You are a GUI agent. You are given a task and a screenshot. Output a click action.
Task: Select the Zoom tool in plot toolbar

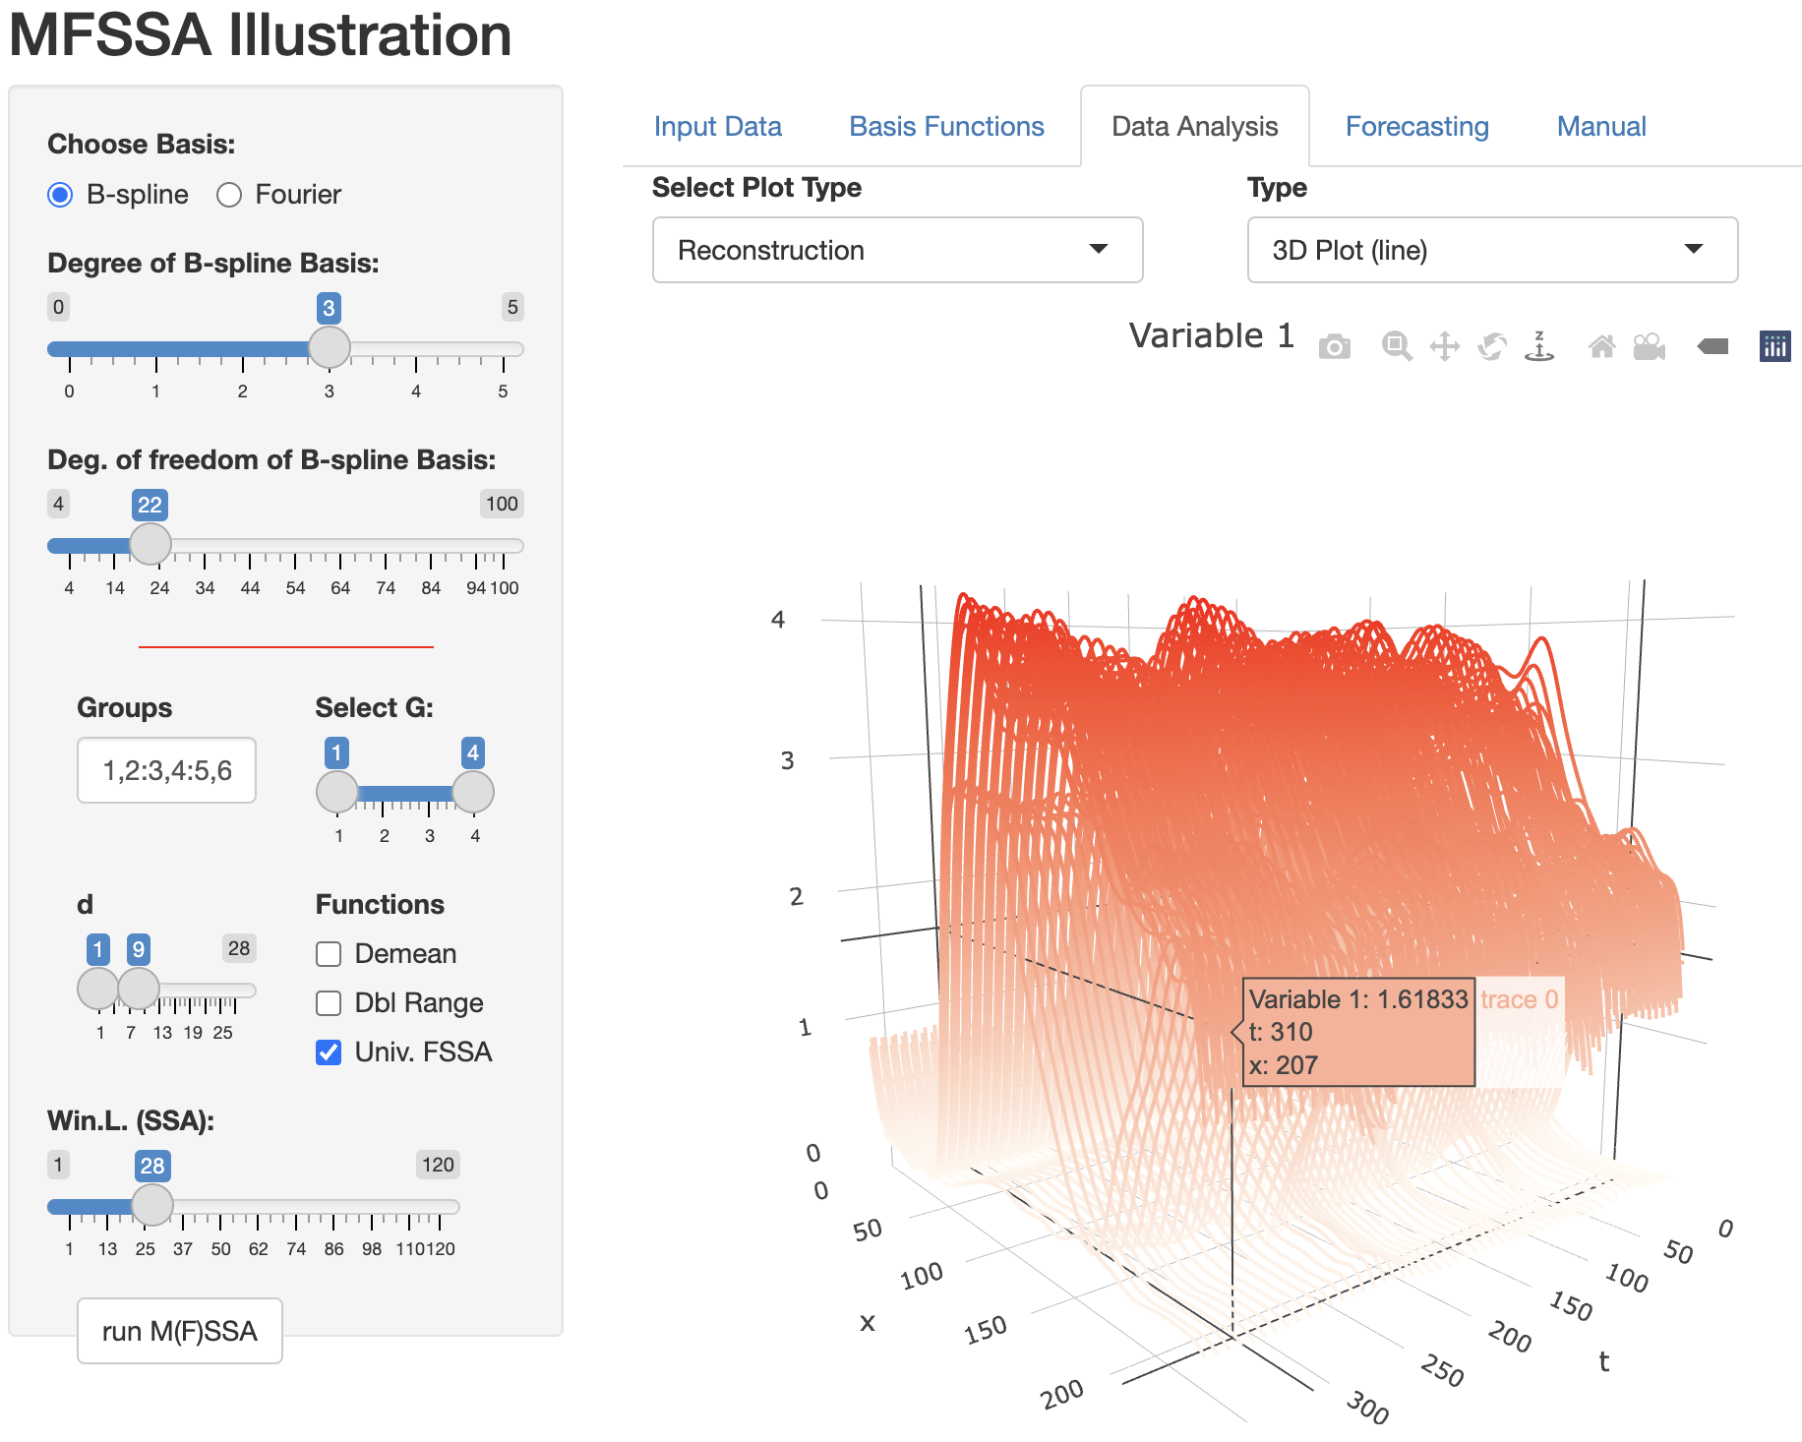tap(1396, 346)
